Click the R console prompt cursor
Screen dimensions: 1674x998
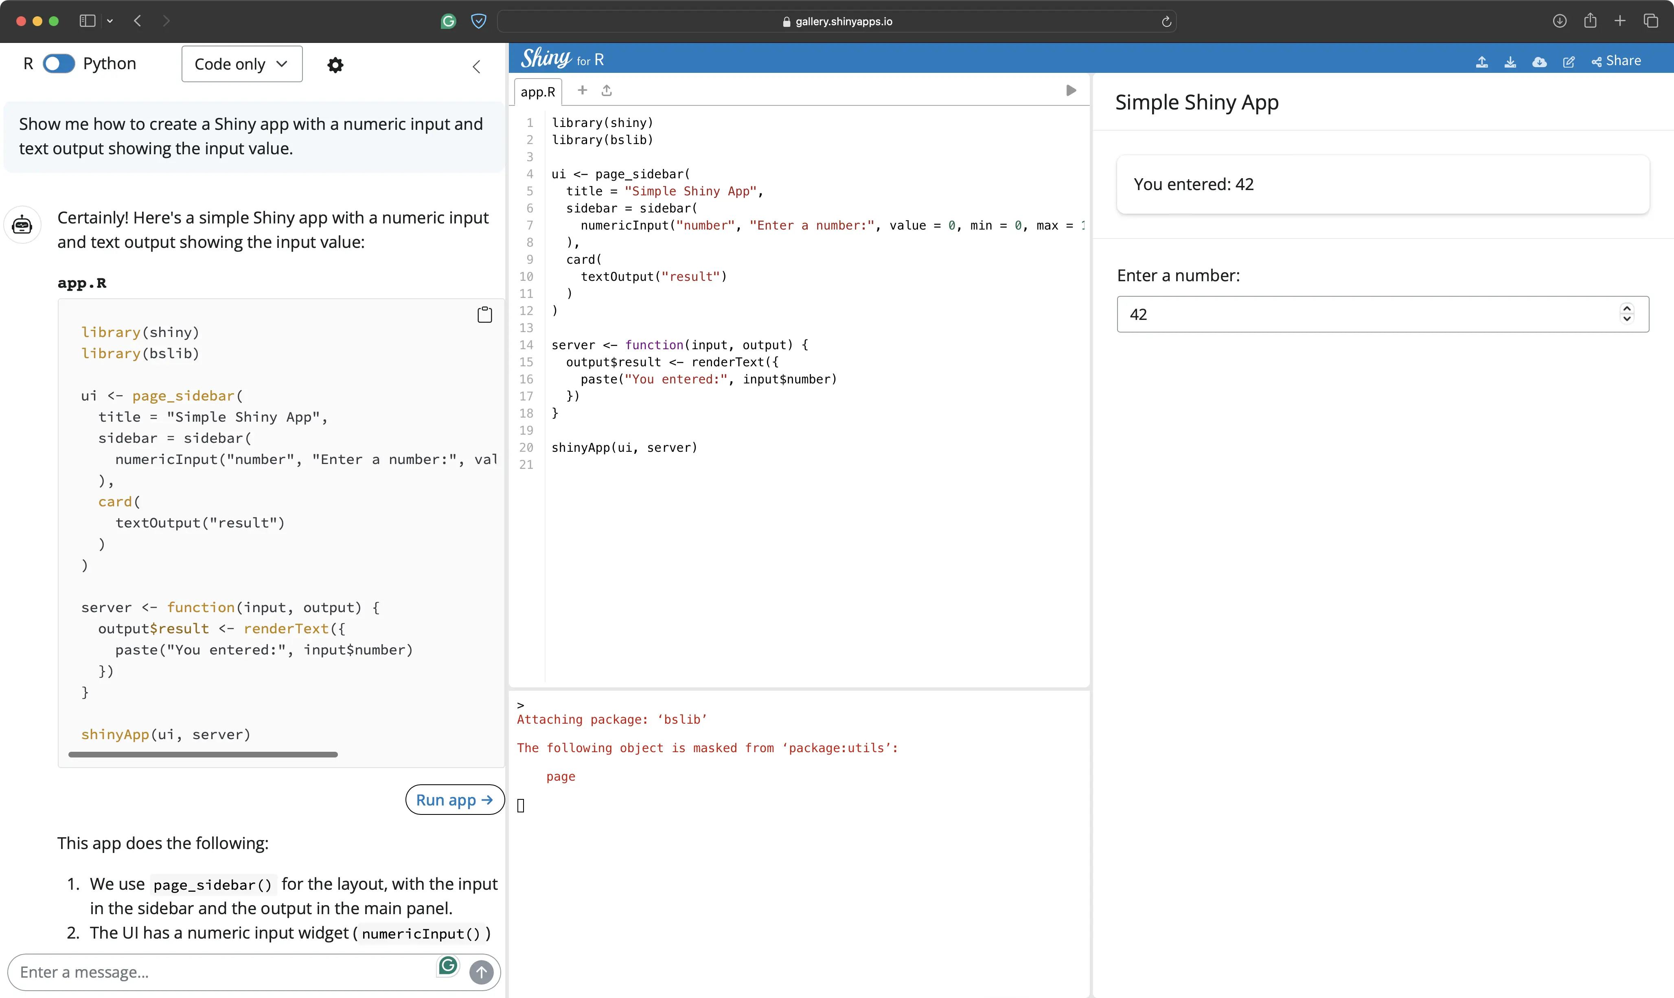pyautogui.click(x=521, y=805)
